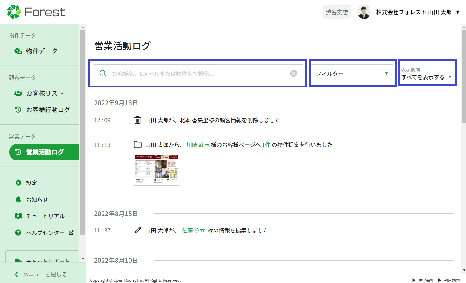Go to 物件データ in sidebar

[x=41, y=51]
